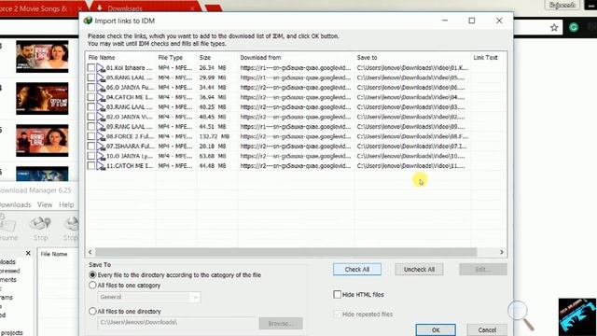This screenshot has height=336, width=597.
Task: Confirm import with the OK button
Action: [436, 329]
